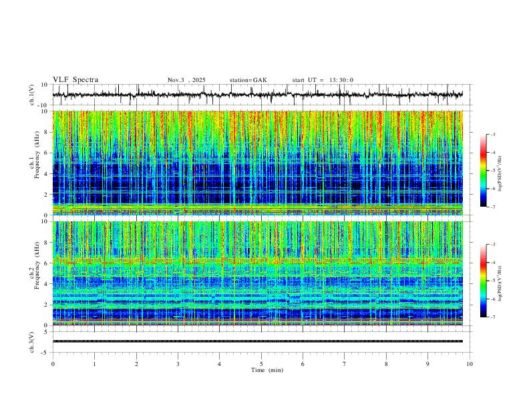Select the date text "Nov.3 , 2025"
This screenshot has height=408, width=529.
[x=186, y=80]
